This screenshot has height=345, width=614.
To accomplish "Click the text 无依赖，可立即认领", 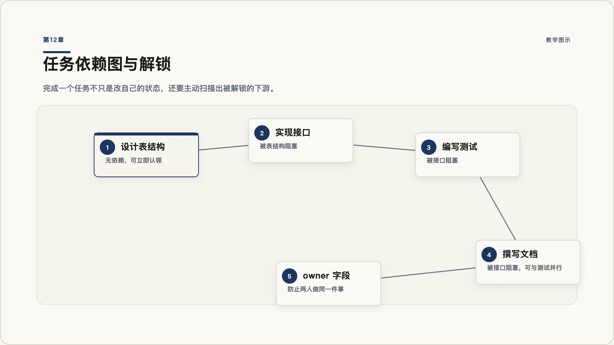I will point(134,160).
